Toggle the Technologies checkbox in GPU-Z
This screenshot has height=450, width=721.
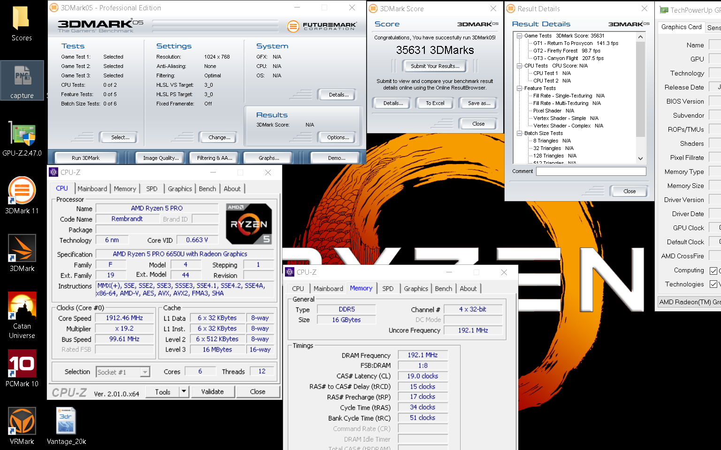pyautogui.click(x=713, y=284)
